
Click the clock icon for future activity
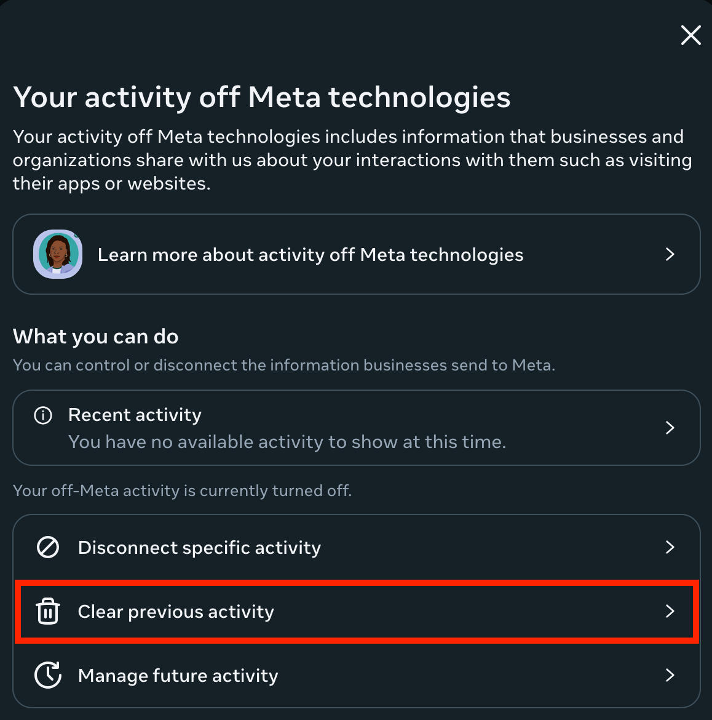[48, 675]
